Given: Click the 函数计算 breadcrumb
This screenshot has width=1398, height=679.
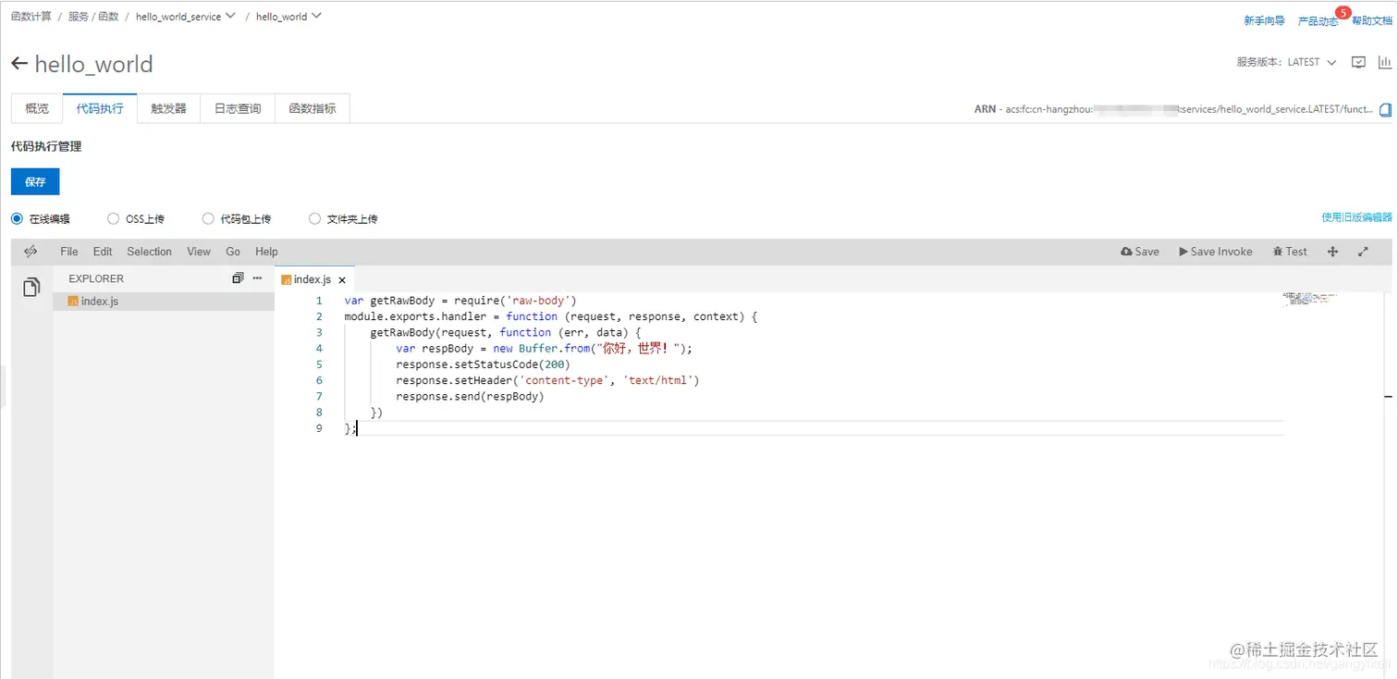Looking at the screenshot, I should click(x=31, y=17).
